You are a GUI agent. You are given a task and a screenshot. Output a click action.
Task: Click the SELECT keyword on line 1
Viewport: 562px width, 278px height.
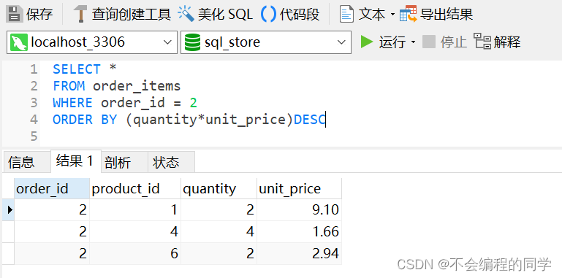(77, 69)
